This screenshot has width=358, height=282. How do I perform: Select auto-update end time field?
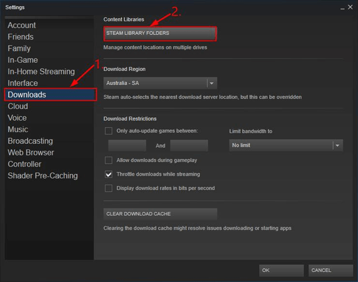tap(189, 146)
